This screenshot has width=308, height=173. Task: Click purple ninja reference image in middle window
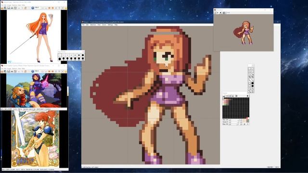pos(34,90)
